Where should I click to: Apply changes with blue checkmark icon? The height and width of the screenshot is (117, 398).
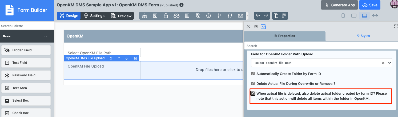coord(263,26)
